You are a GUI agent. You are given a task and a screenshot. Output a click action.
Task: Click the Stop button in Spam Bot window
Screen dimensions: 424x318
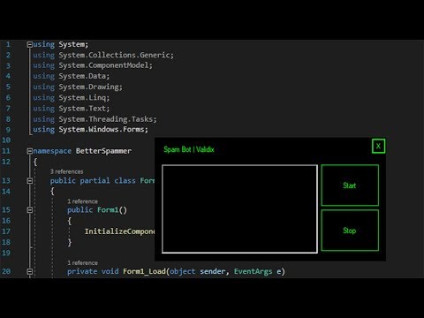point(350,231)
